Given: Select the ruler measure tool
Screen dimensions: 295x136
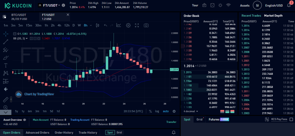Looking at the screenshot, I should [x=6, y=100].
